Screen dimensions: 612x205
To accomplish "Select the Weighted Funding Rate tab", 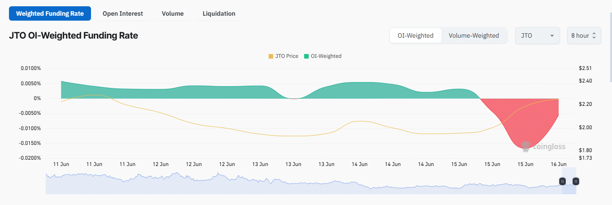I will click(50, 13).
